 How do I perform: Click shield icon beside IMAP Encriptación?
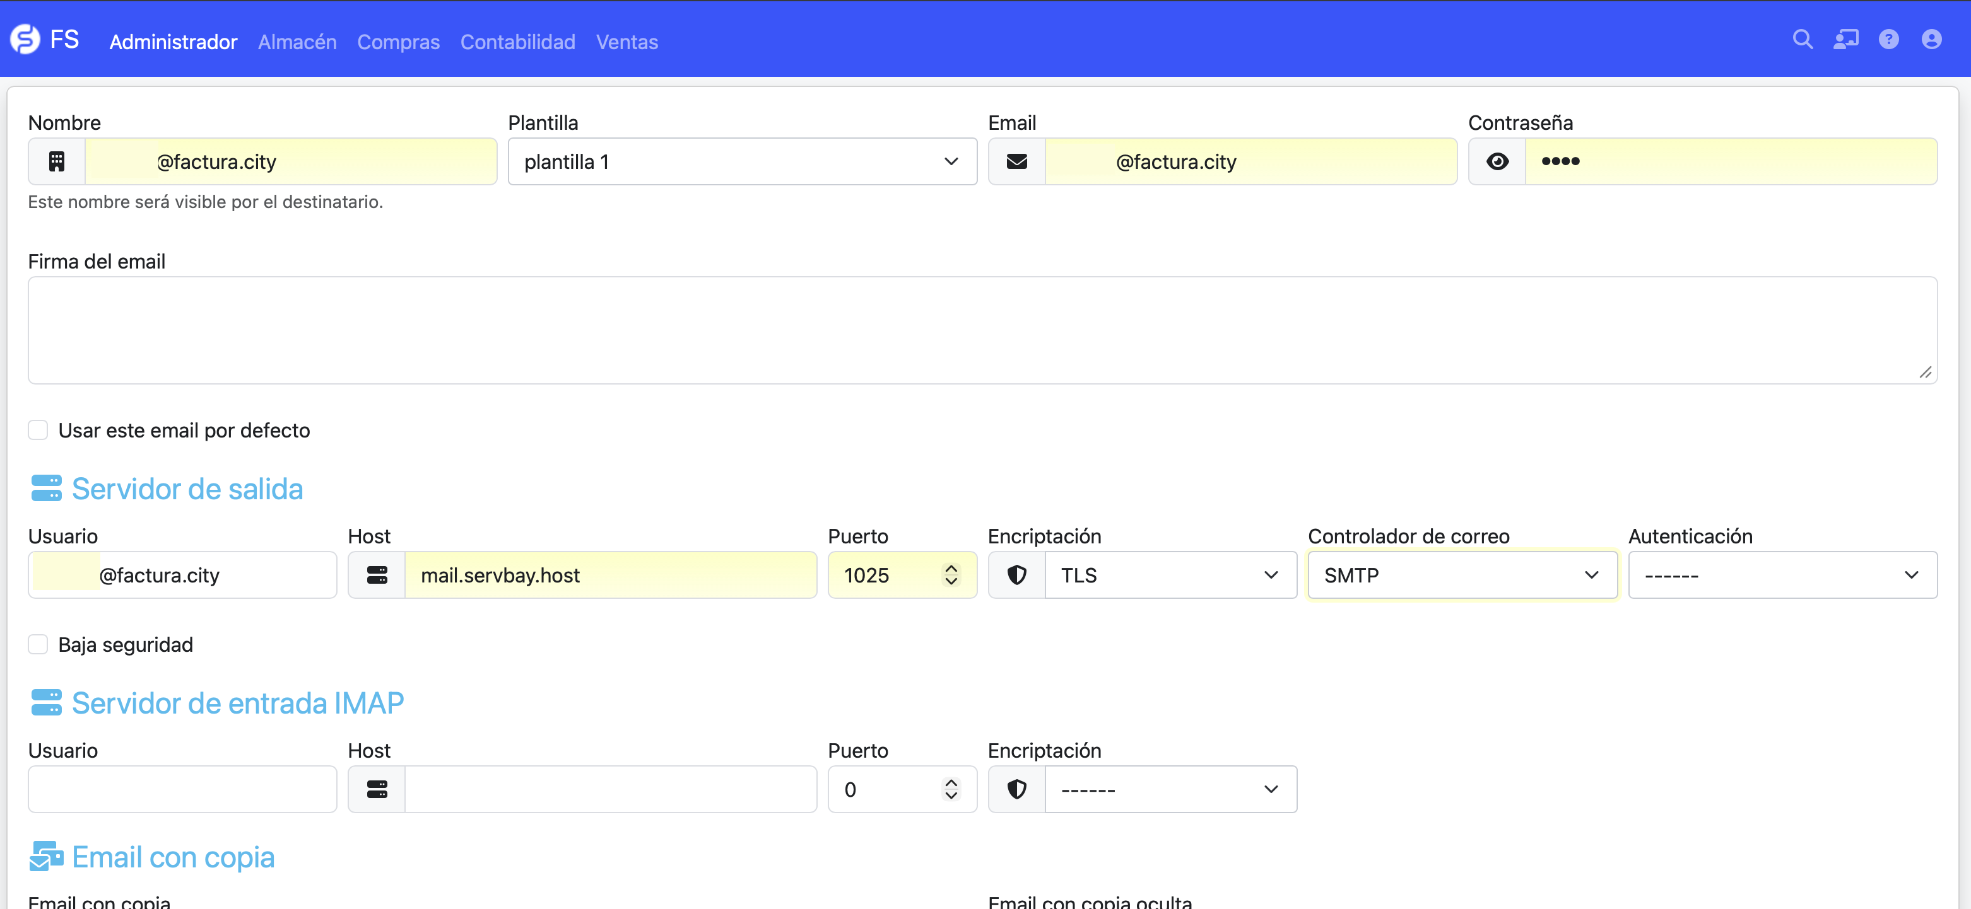coord(1017,789)
